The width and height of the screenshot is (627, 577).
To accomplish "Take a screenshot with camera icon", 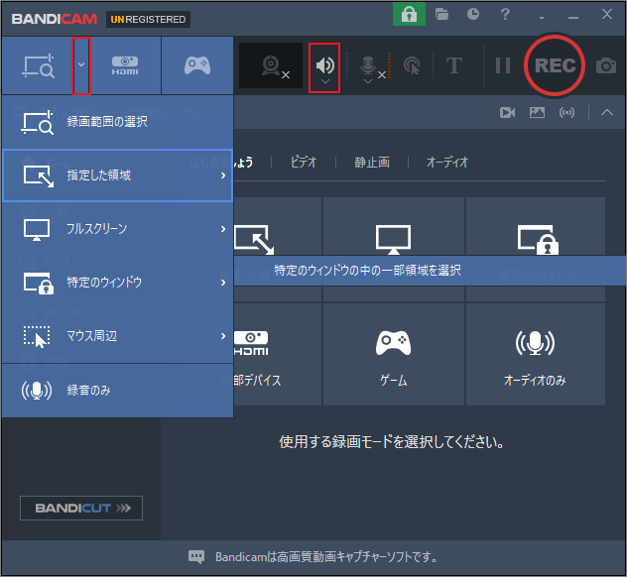I will 606,65.
